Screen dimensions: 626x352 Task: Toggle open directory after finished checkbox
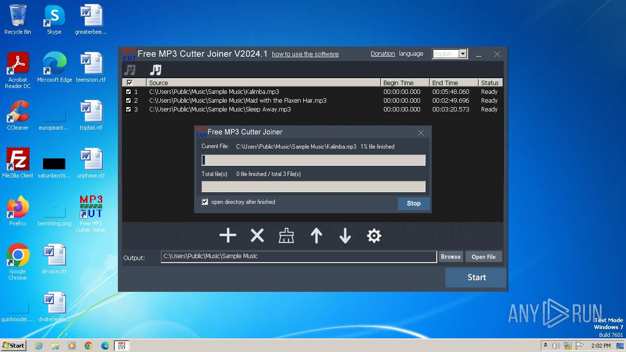pyautogui.click(x=205, y=202)
